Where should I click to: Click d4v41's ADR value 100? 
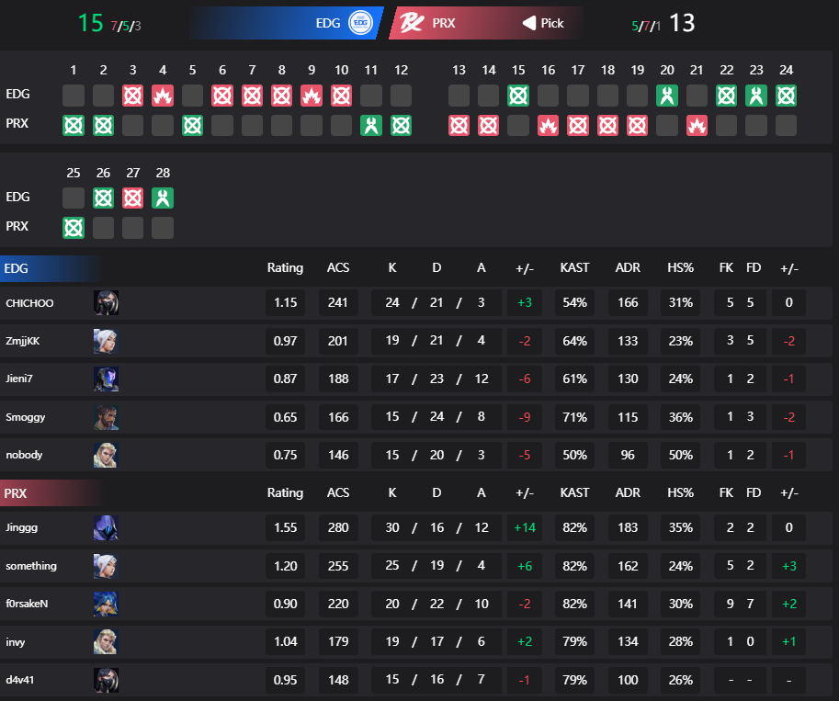pos(628,680)
